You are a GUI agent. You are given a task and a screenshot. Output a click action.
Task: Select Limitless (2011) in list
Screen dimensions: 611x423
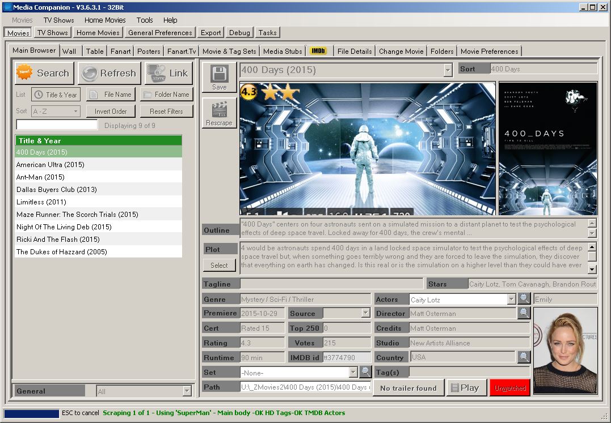tap(98, 202)
